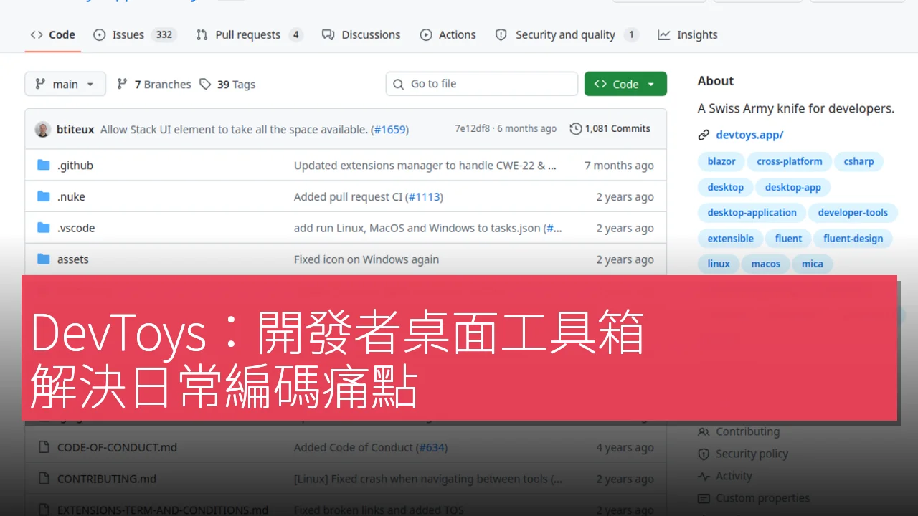Open the green Code dropdown button
This screenshot has width=918, height=516.
coord(625,84)
